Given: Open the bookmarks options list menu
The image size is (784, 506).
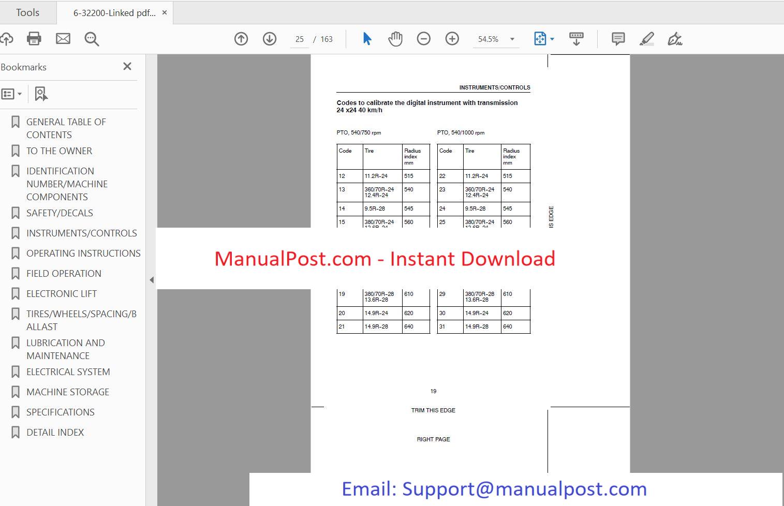Looking at the screenshot, I should pyautogui.click(x=11, y=94).
